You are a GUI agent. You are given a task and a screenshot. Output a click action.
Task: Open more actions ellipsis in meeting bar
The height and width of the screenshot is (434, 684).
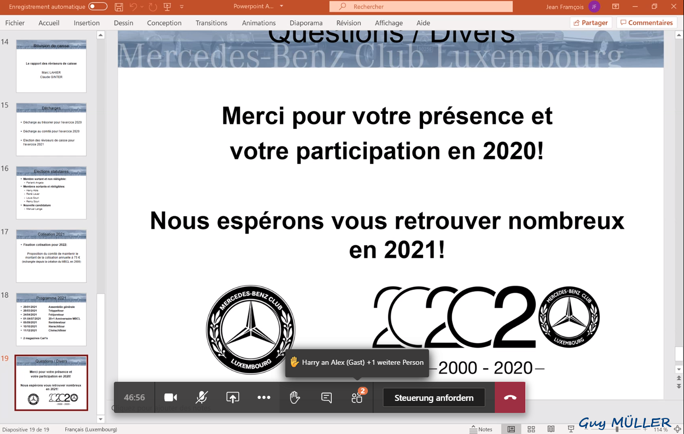264,397
